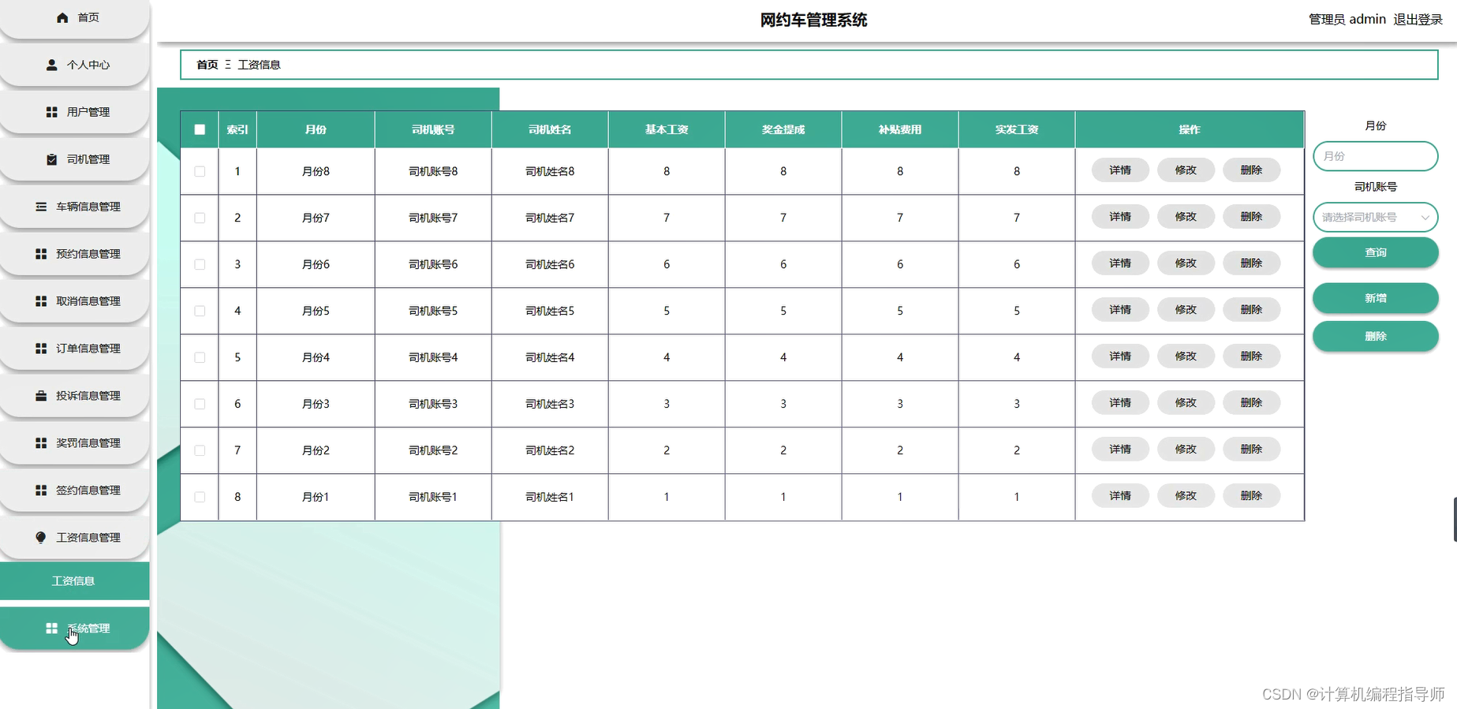Click 删除 for row 月份3
1457x709 pixels.
click(x=1251, y=403)
